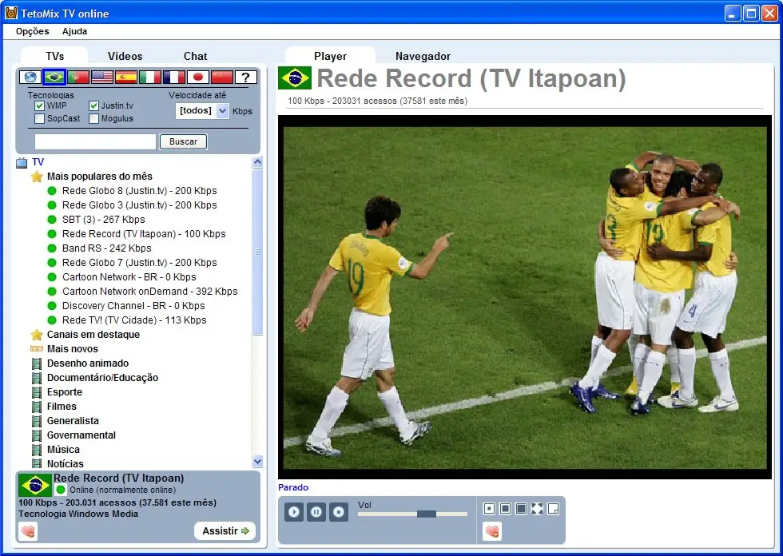This screenshot has width=783, height=556.
Task: Click the globe all-countries icon
Action: pyautogui.click(x=30, y=77)
